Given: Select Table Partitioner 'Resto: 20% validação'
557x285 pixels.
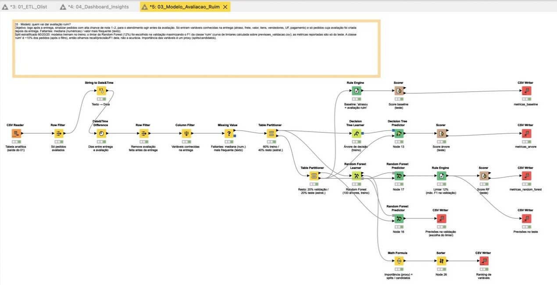Looking at the screenshot, I should tap(314, 176).
